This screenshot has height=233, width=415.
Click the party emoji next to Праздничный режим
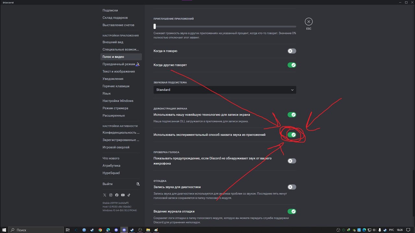click(x=137, y=64)
